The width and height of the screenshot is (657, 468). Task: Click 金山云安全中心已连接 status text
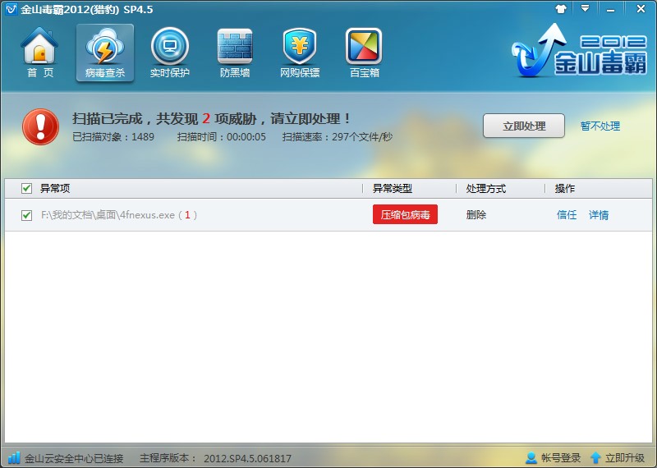tap(74, 458)
